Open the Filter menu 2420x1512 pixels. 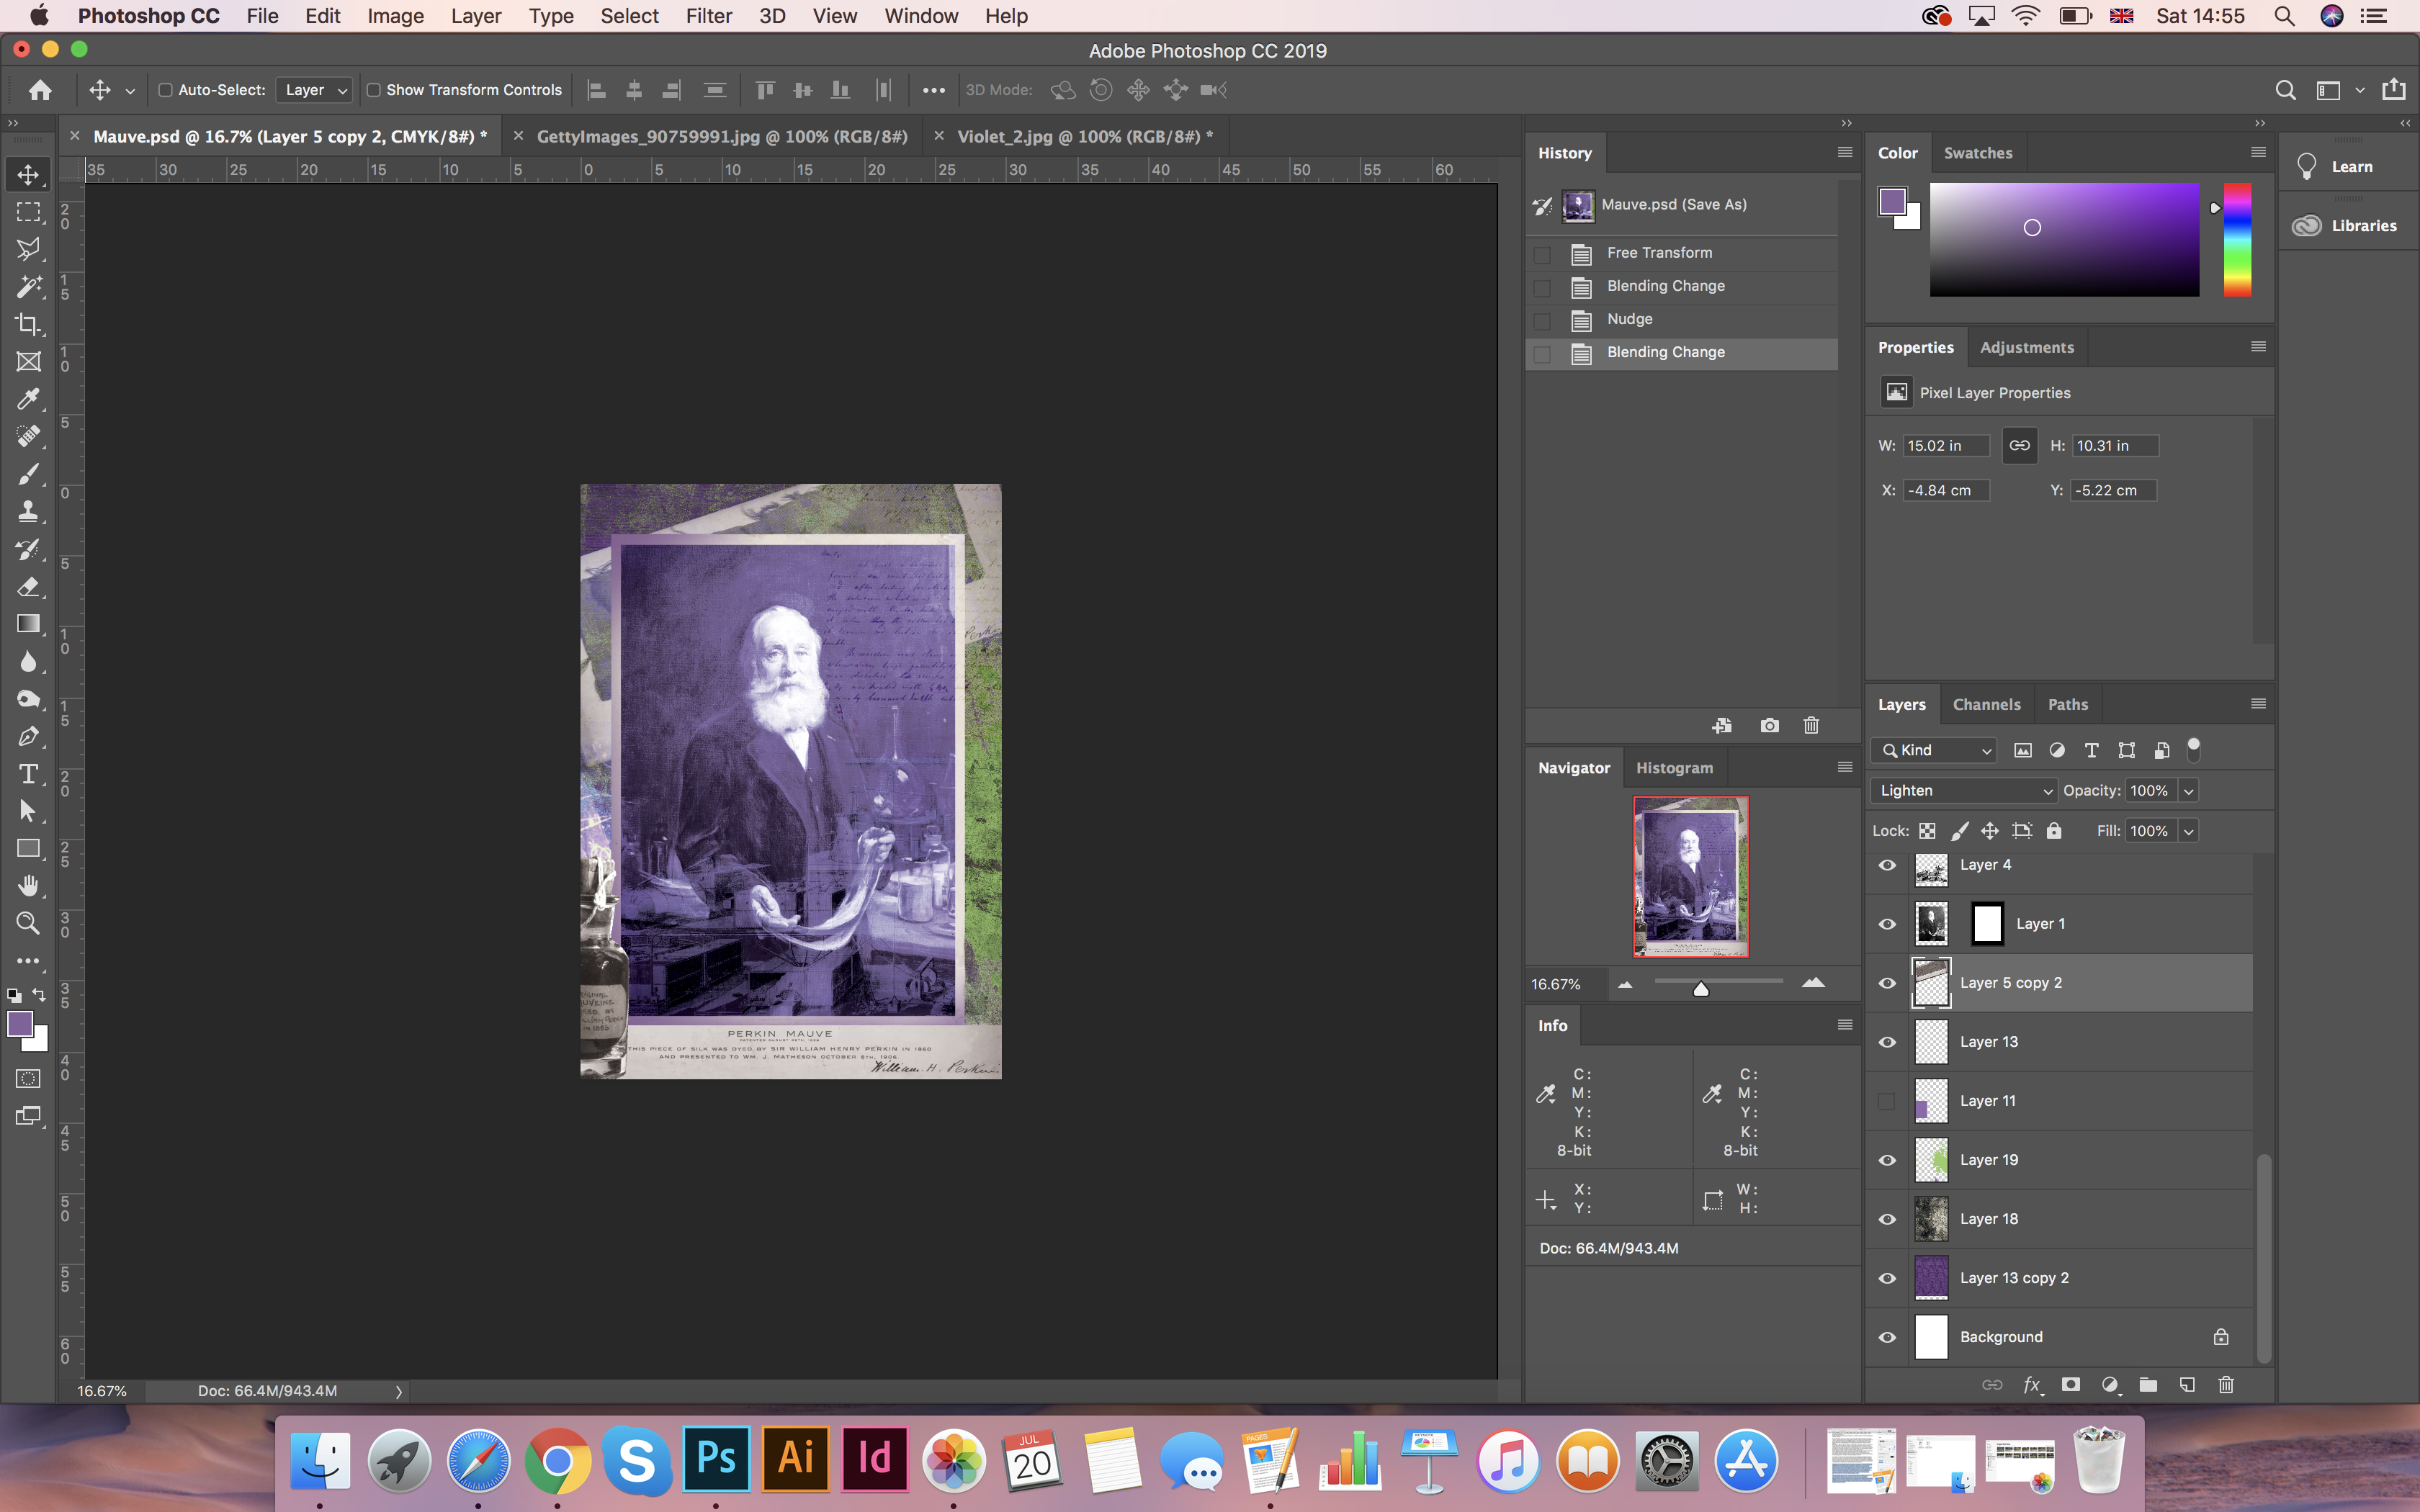pyautogui.click(x=708, y=16)
